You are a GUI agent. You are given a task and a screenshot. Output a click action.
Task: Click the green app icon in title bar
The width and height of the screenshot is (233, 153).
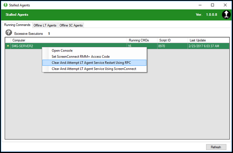coord(5,5)
